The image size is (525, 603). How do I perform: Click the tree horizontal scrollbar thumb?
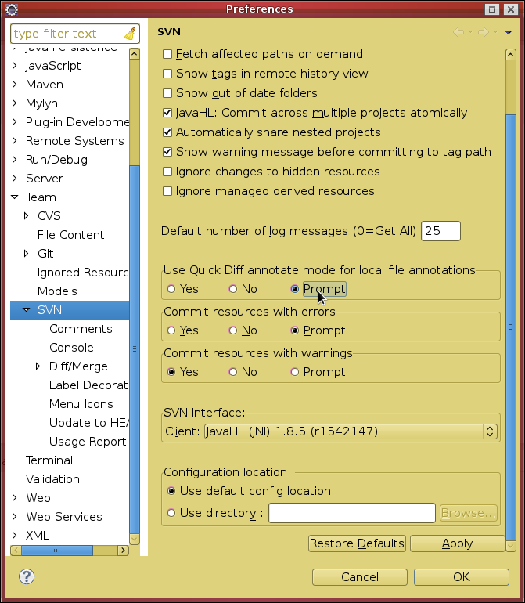click(x=57, y=551)
